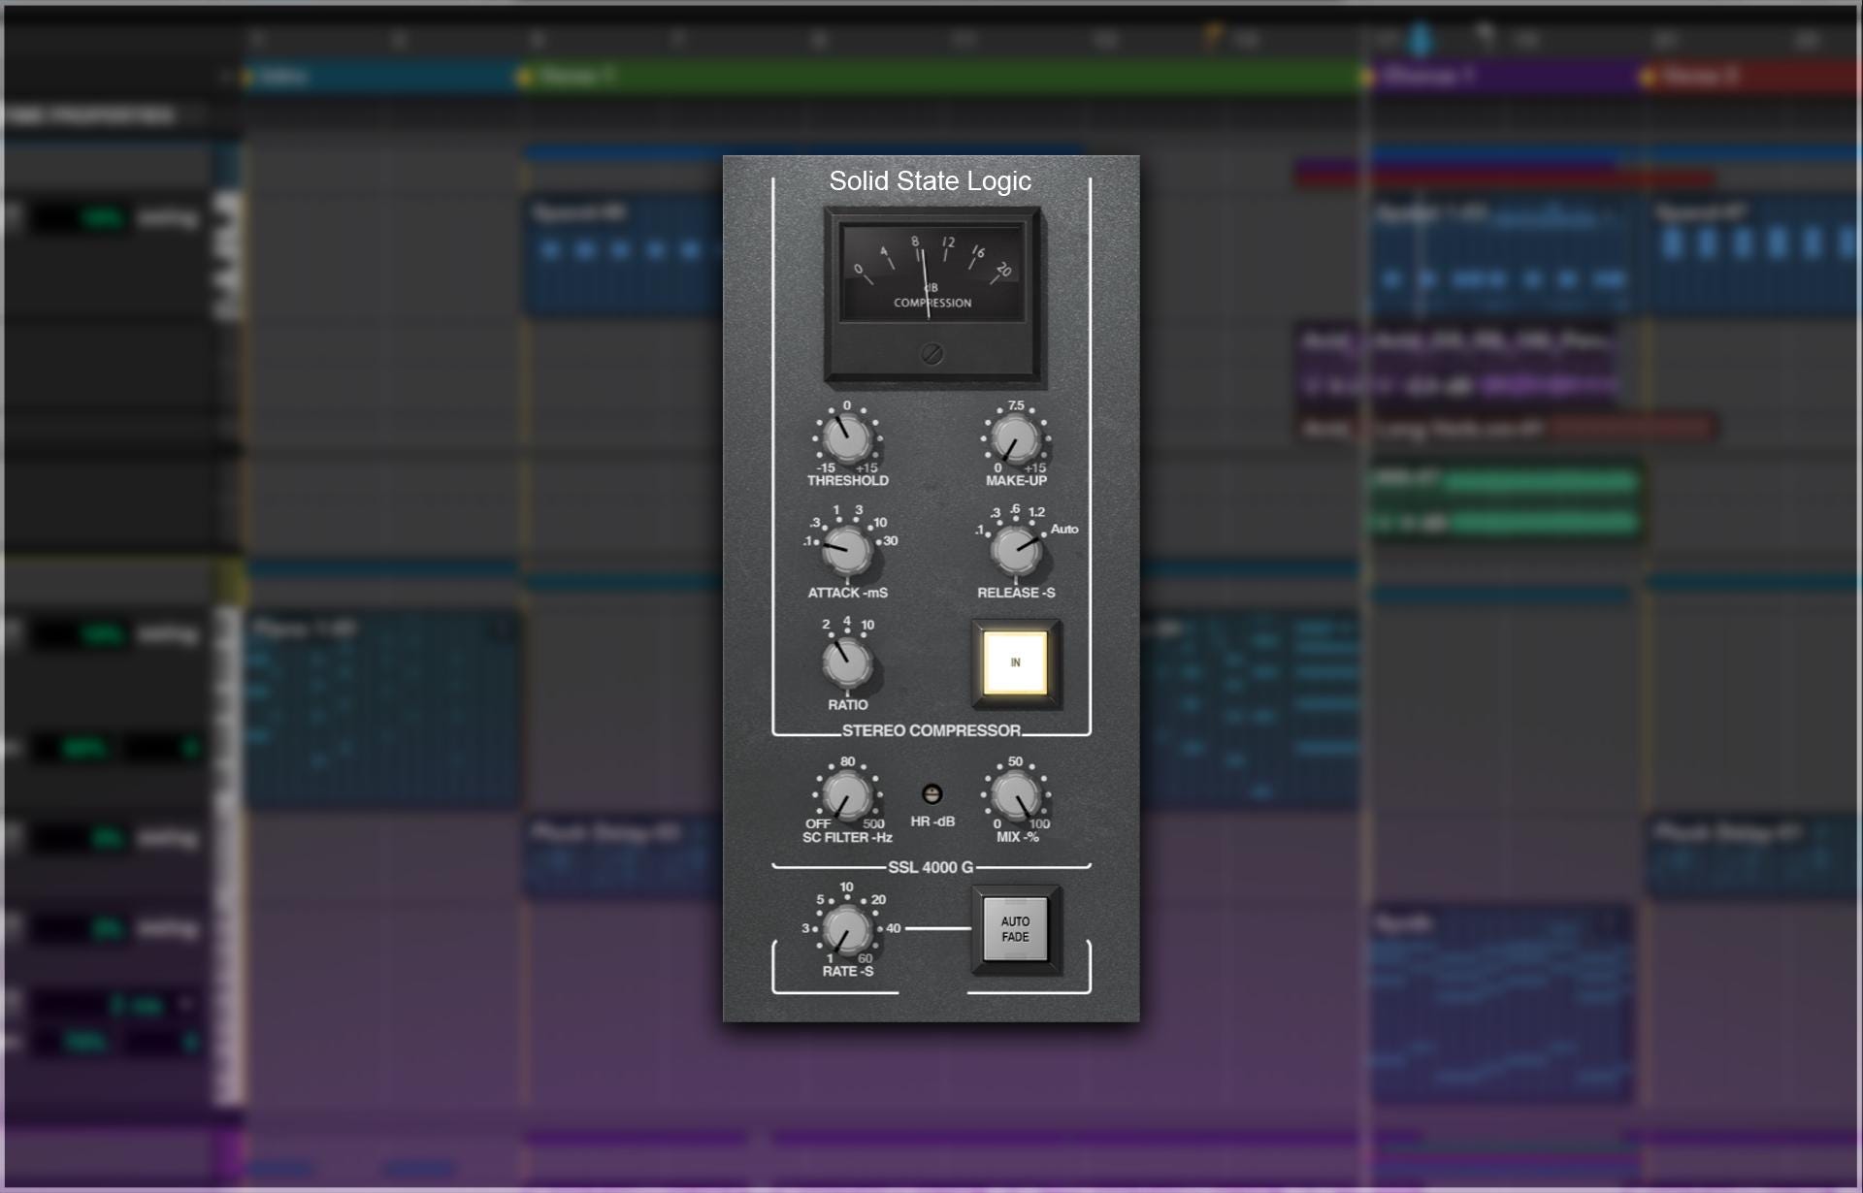
Task: Click the Stereo Compressor label
Action: pos(931,730)
